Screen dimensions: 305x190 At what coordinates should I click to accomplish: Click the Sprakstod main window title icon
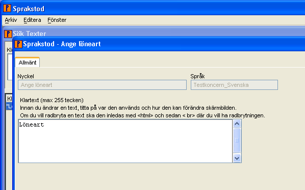pos(7,8)
